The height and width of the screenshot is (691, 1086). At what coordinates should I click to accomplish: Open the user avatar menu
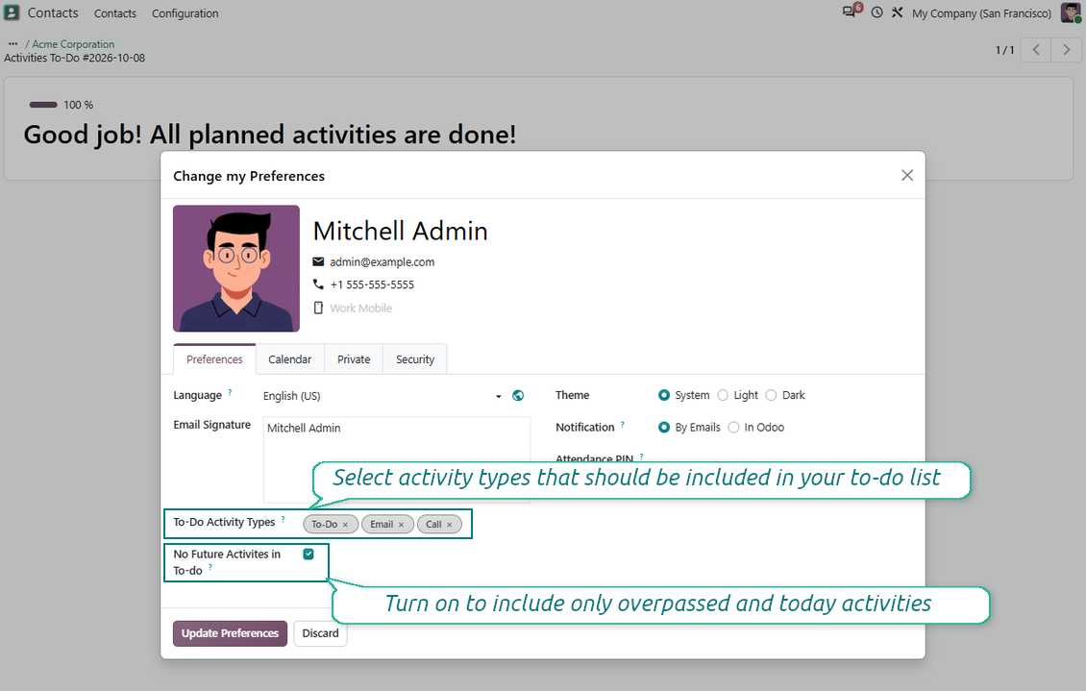(1071, 12)
